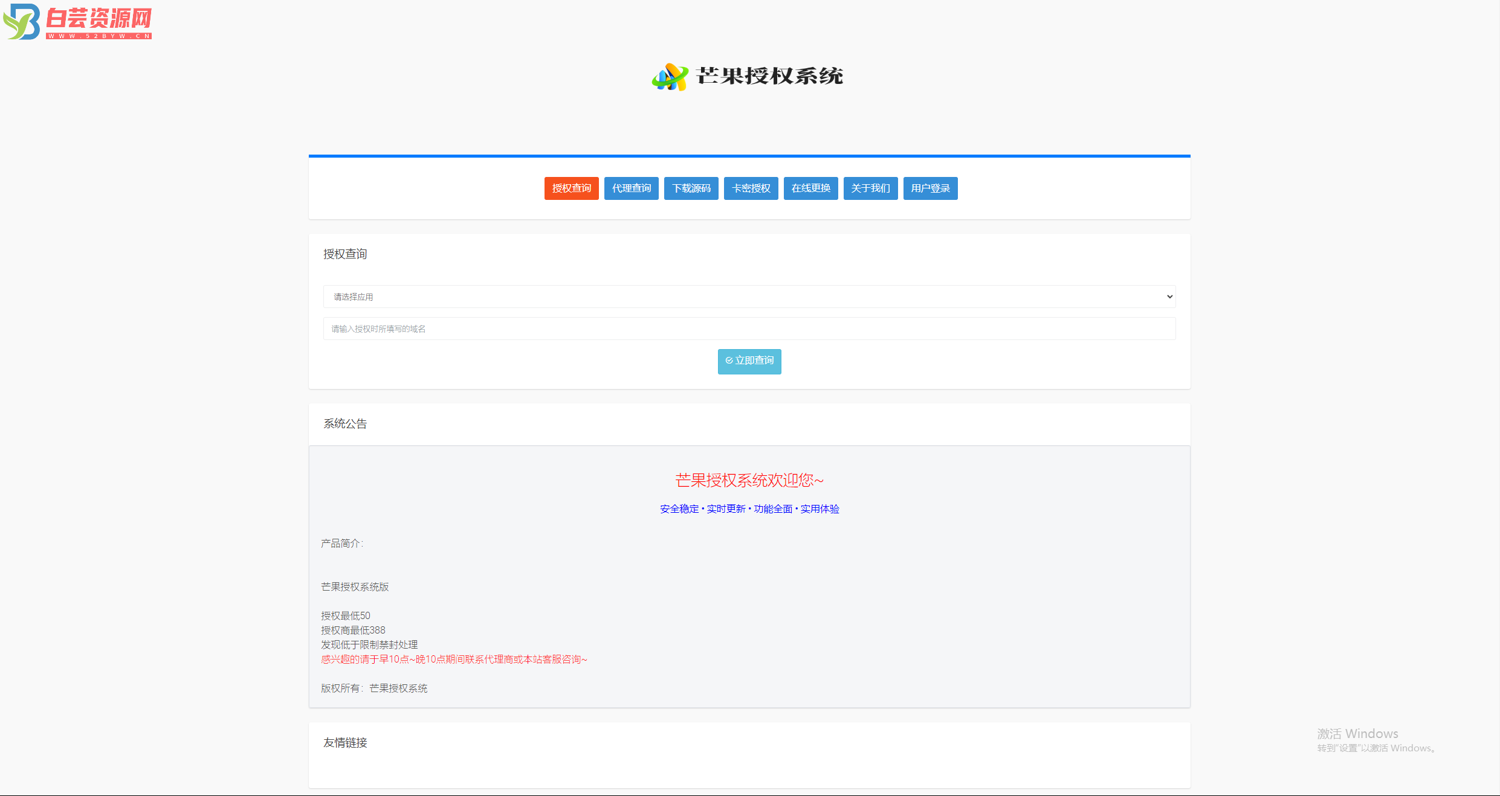This screenshot has width=1500, height=796.
Task: Open 关于我们 page
Action: [x=870, y=188]
